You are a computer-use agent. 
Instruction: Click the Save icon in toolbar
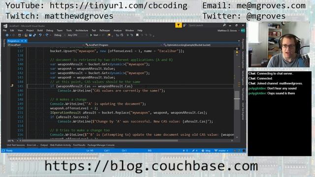click(x=30, y=35)
